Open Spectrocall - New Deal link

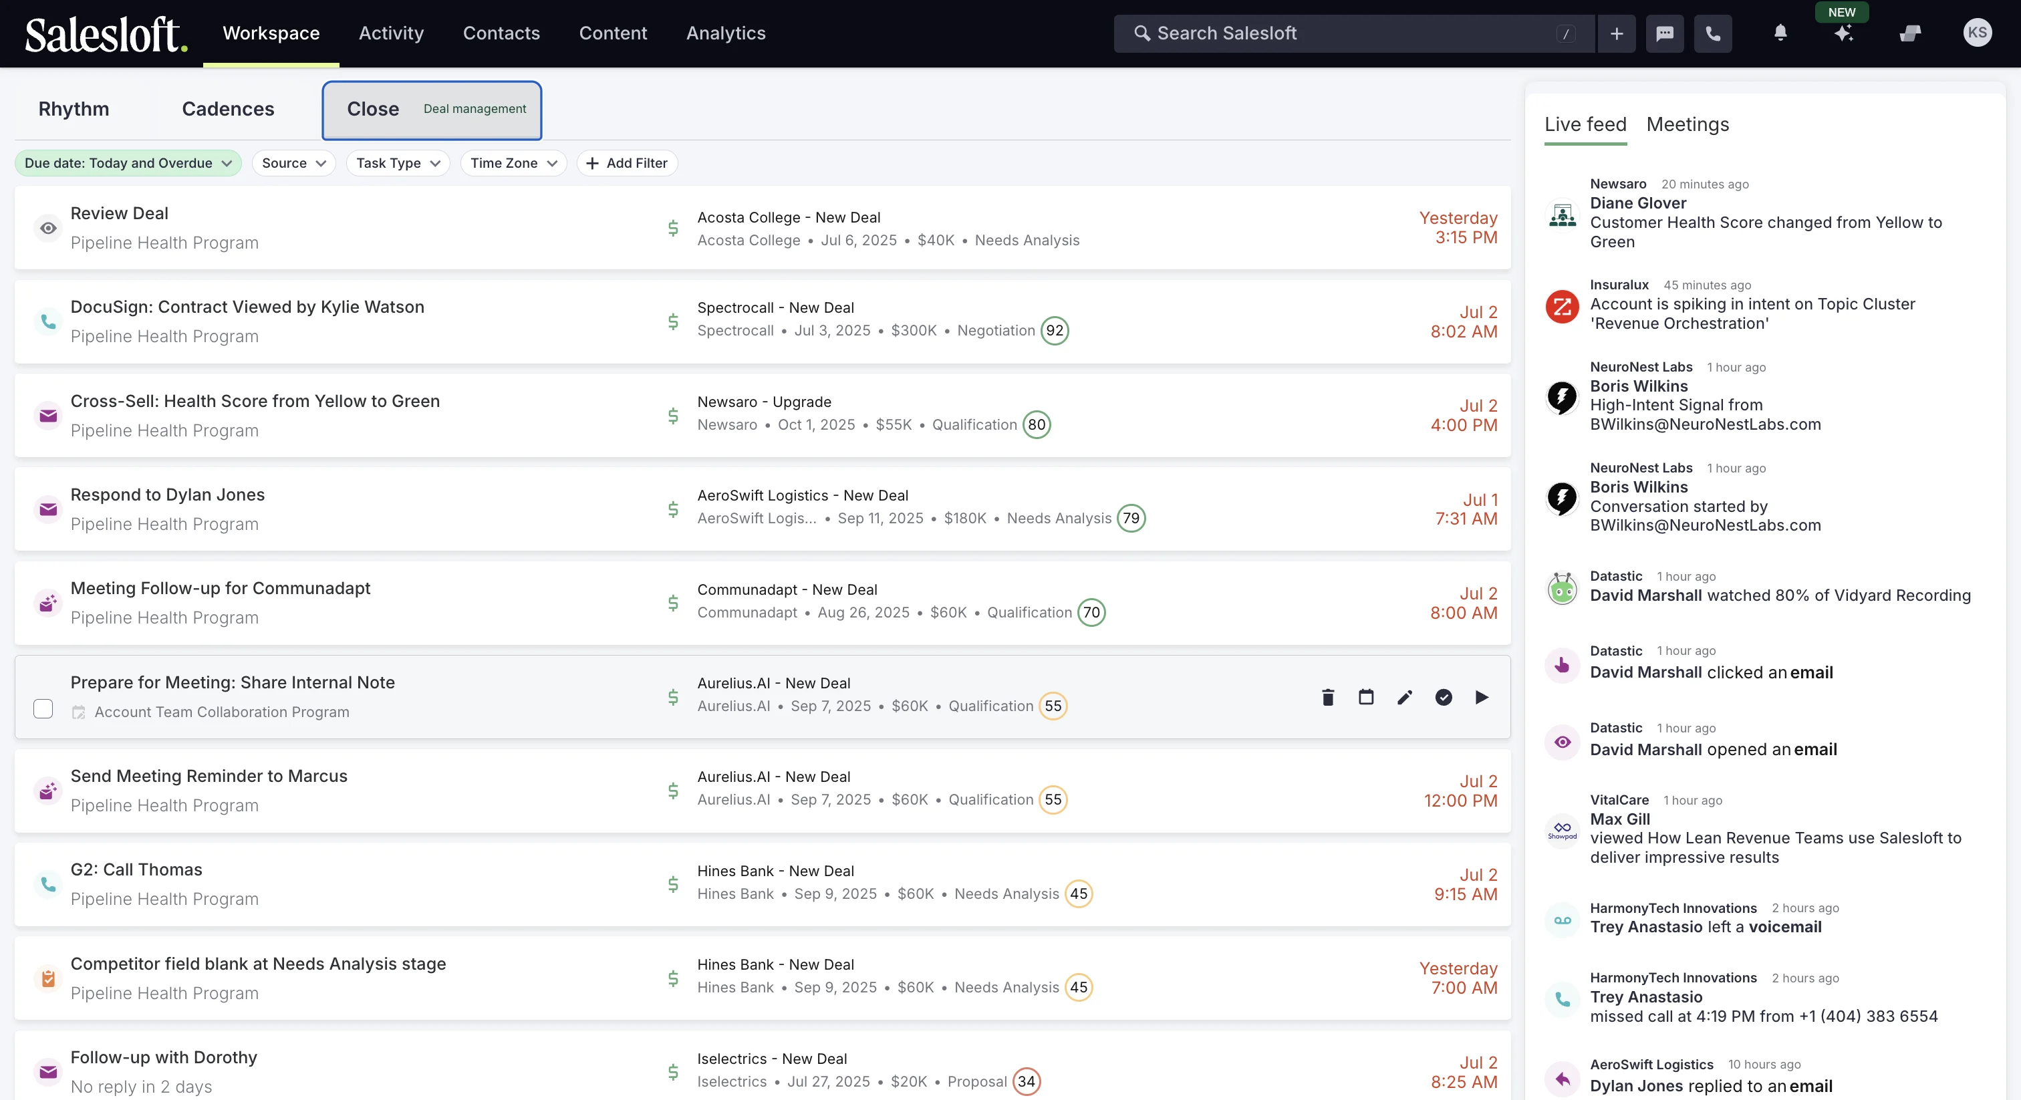click(x=775, y=307)
